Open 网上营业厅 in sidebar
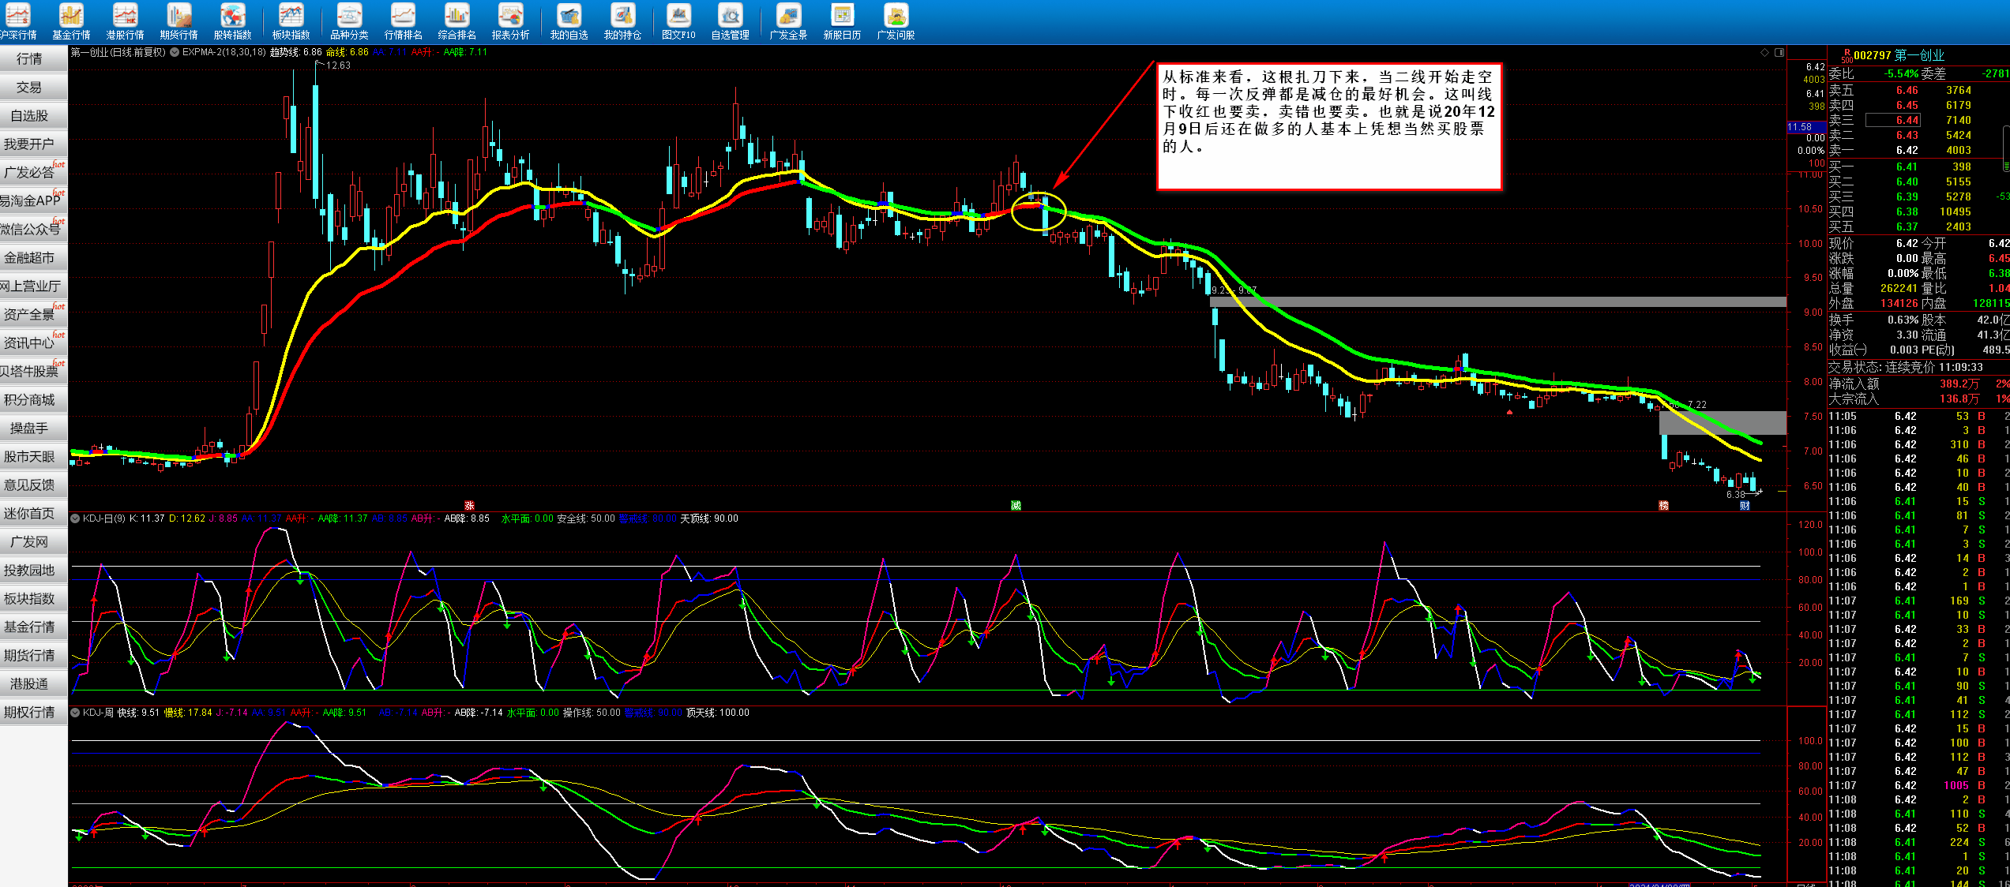Screen dimensions: 2010x887 (x=33, y=286)
